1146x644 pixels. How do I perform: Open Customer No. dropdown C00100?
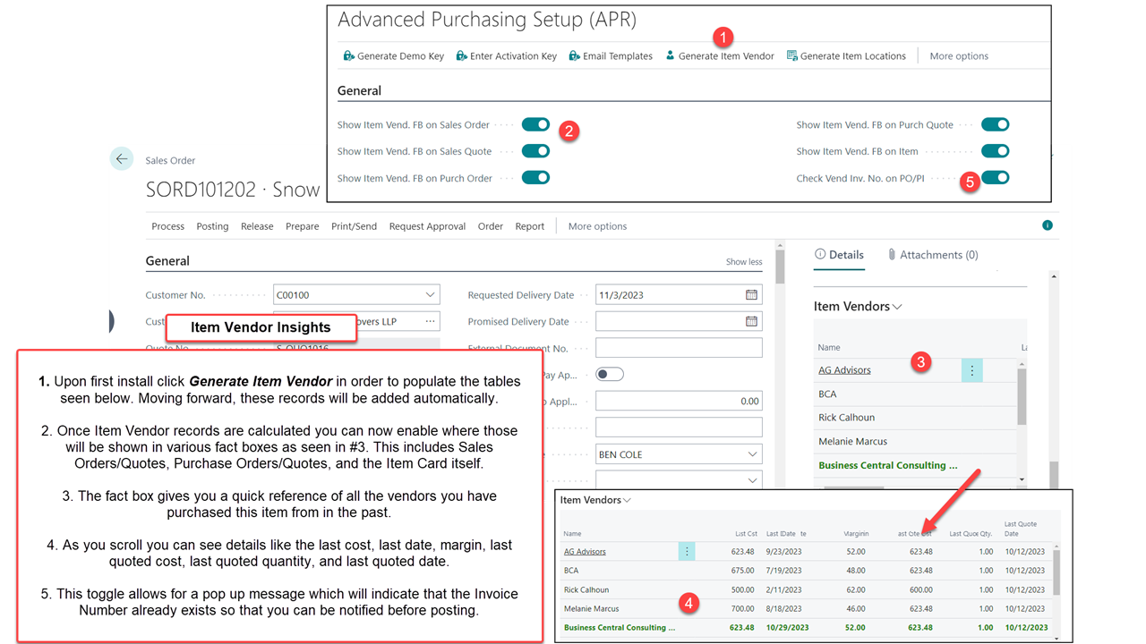(x=431, y=294)
